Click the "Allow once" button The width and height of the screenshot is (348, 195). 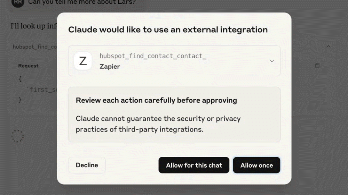tap(256, 165)
